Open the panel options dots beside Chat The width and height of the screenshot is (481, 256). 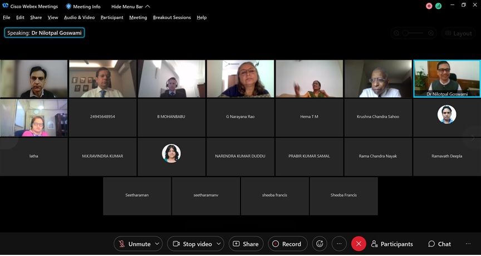click(x=468, y=244)
